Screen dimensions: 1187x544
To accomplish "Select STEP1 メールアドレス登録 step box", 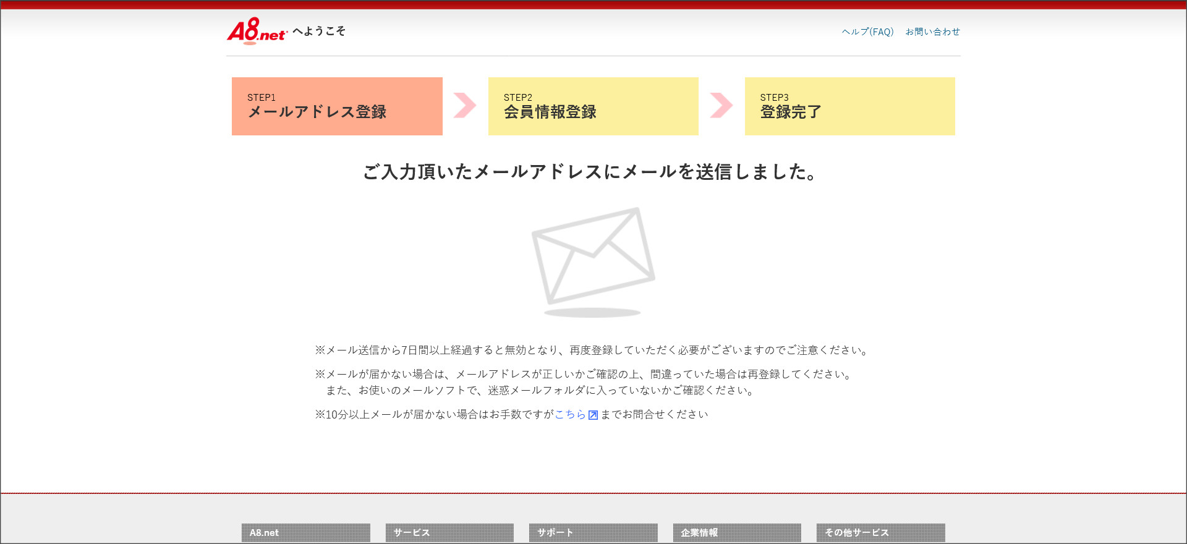I will point(337,106).
